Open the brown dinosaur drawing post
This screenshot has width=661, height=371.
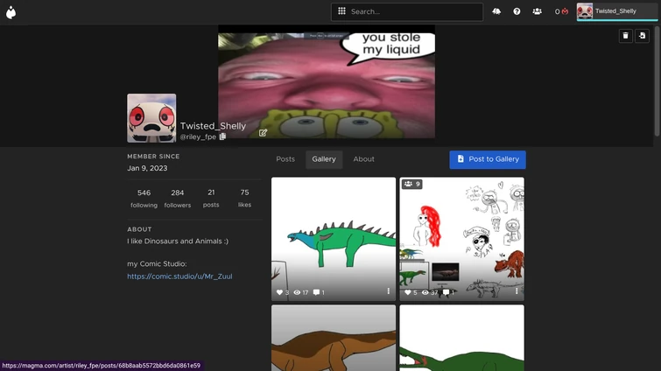click(334, 338)
